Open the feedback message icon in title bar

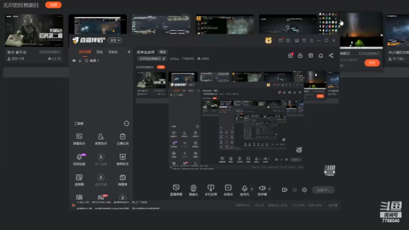(x=288, y=40)
